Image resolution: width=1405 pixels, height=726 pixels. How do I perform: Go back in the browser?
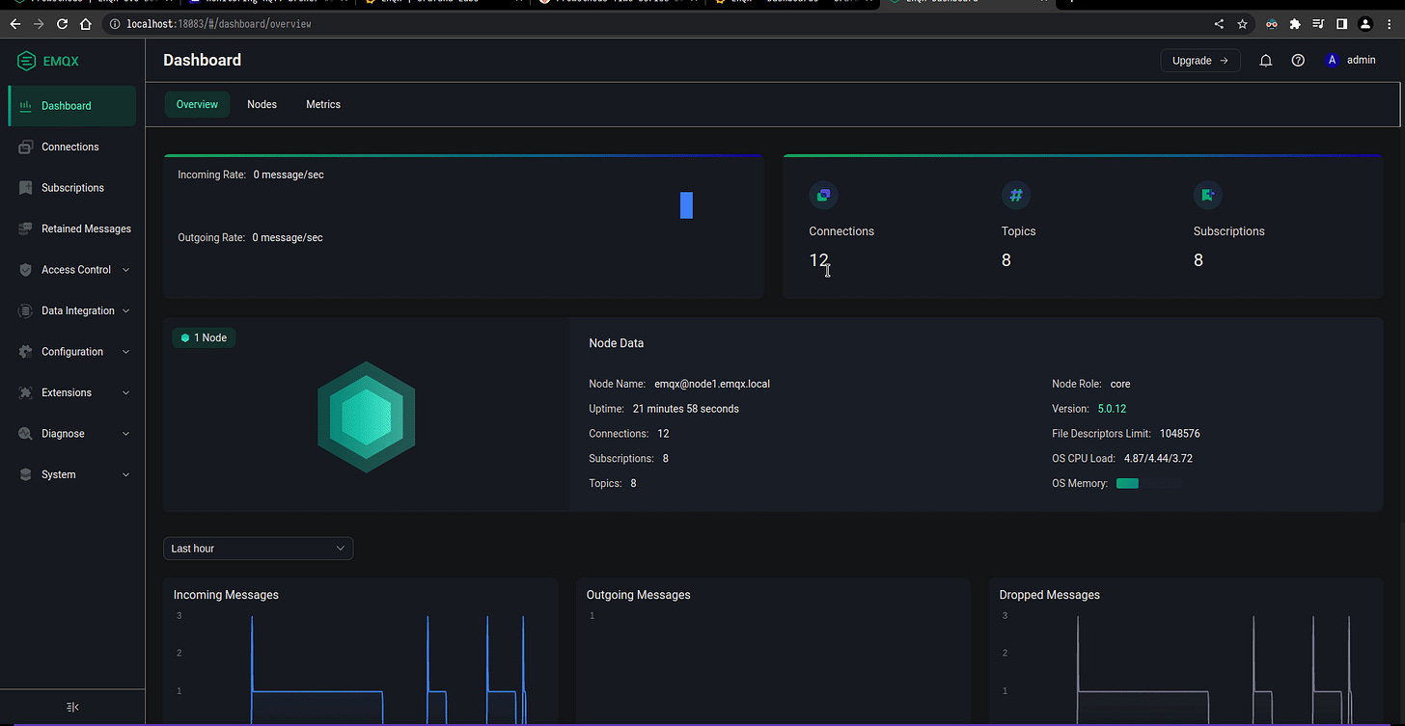click(15, 23)
